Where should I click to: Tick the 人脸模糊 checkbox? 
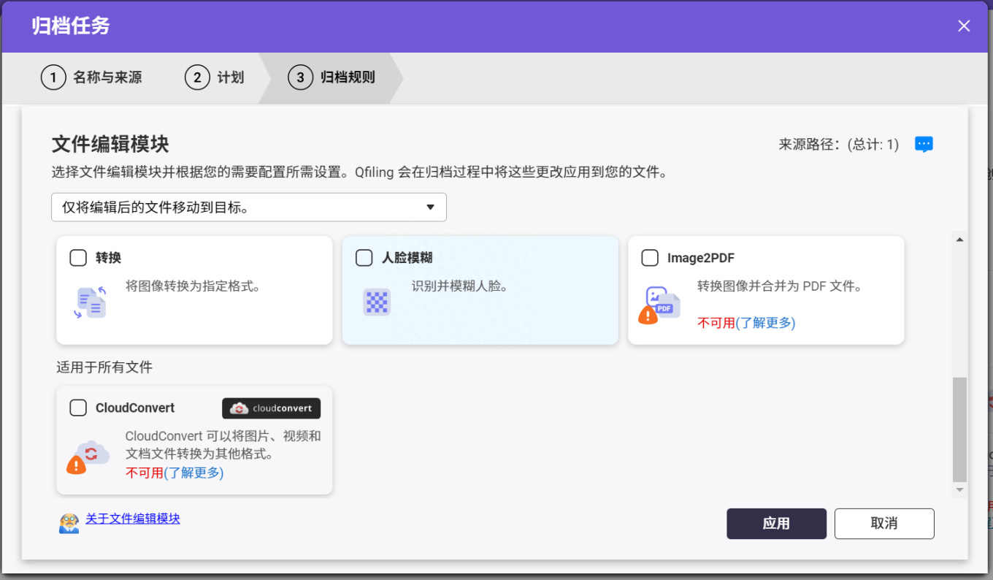[x=364, y=258]
